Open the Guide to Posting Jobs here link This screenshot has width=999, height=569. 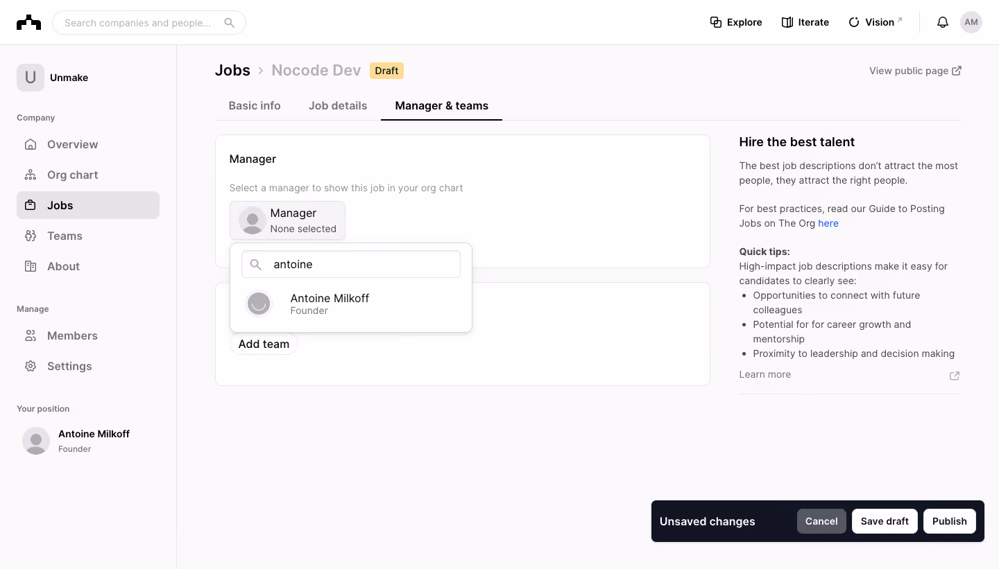coord(828,223)
